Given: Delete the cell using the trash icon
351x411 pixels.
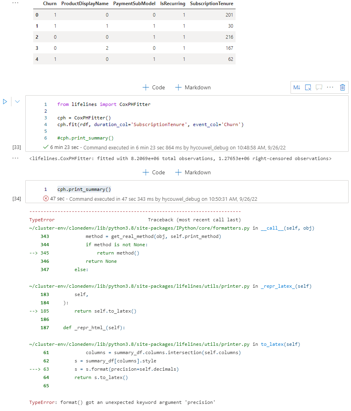Looking at the screenshot, I should (x=342, y=87).
